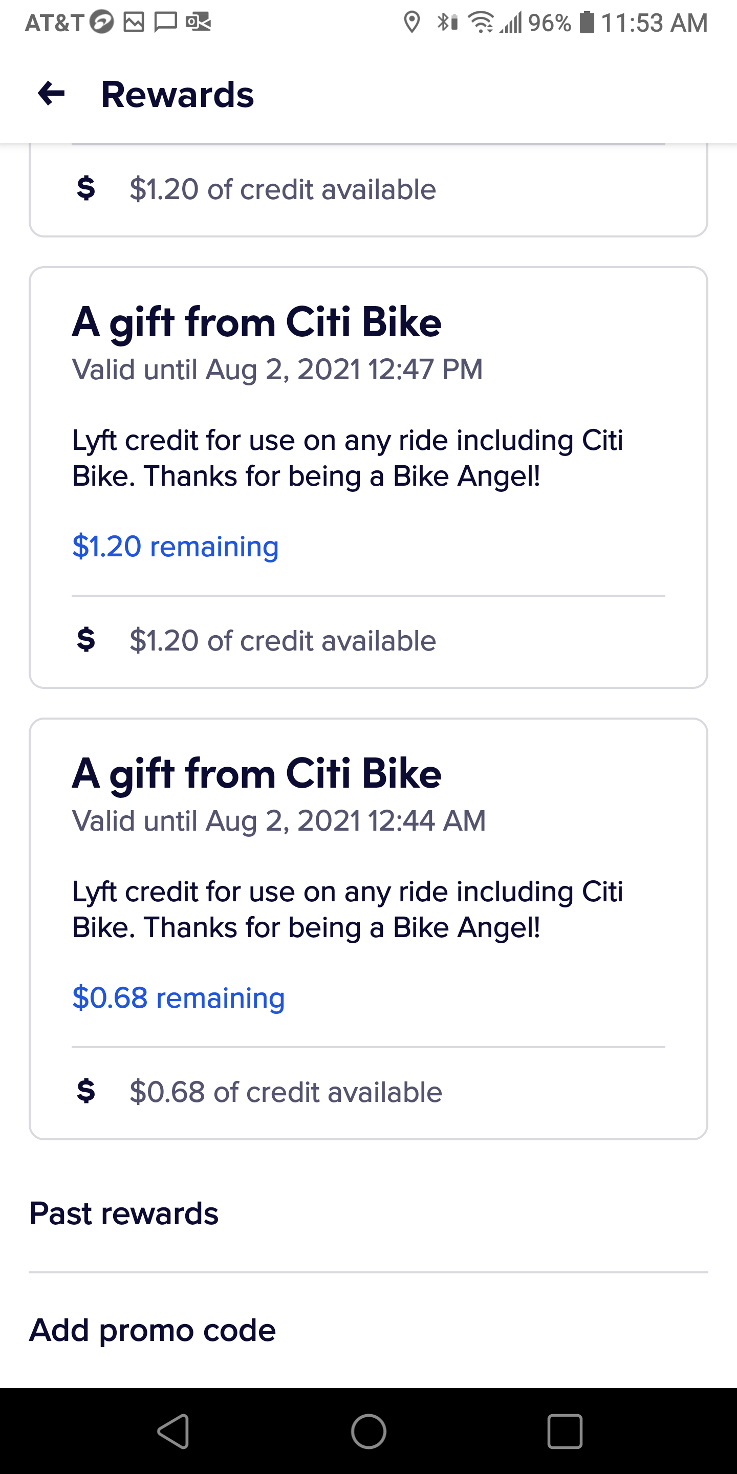Open Past rewards section
Viewport: 737px width, 1474px height.
123,1213
